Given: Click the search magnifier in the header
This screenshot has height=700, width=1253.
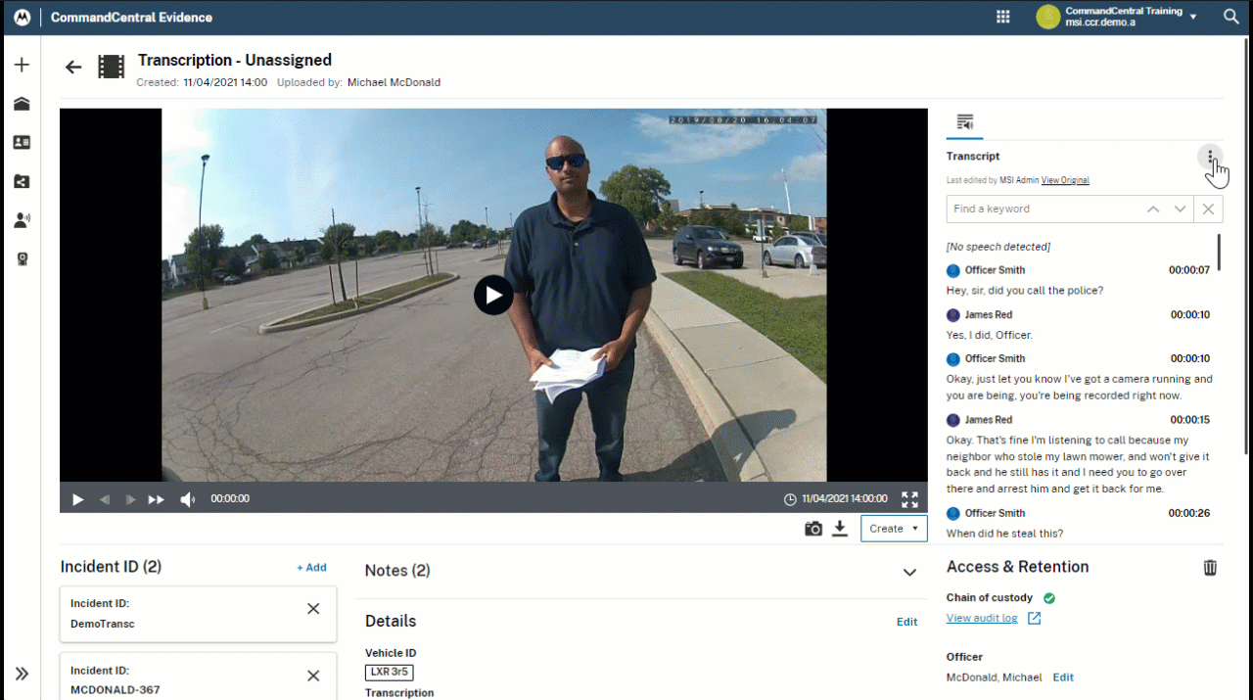Looking at the screenshot, I should click(1230, 17).
